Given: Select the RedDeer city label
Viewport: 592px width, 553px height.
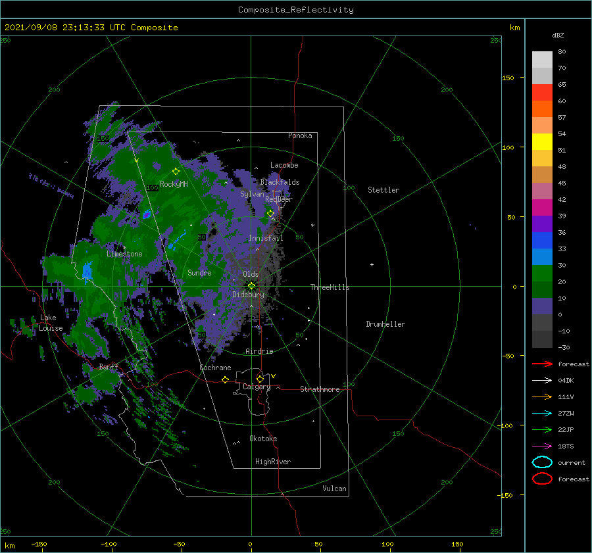Looking at the screenshot, I should [279, 199].
